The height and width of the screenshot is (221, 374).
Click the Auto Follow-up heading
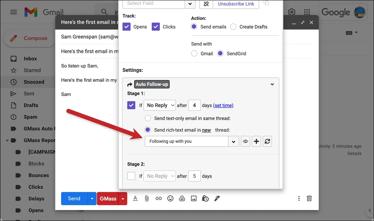point(152,84)
